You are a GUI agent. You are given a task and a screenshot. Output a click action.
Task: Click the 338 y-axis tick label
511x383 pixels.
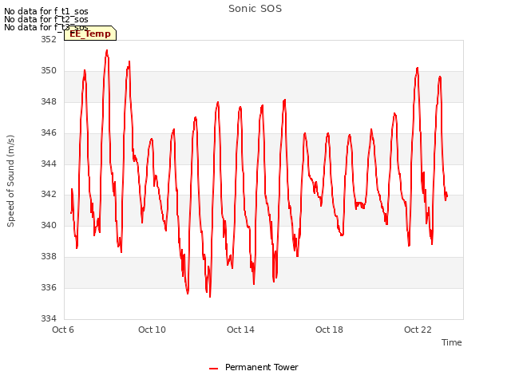pos(48,257)
